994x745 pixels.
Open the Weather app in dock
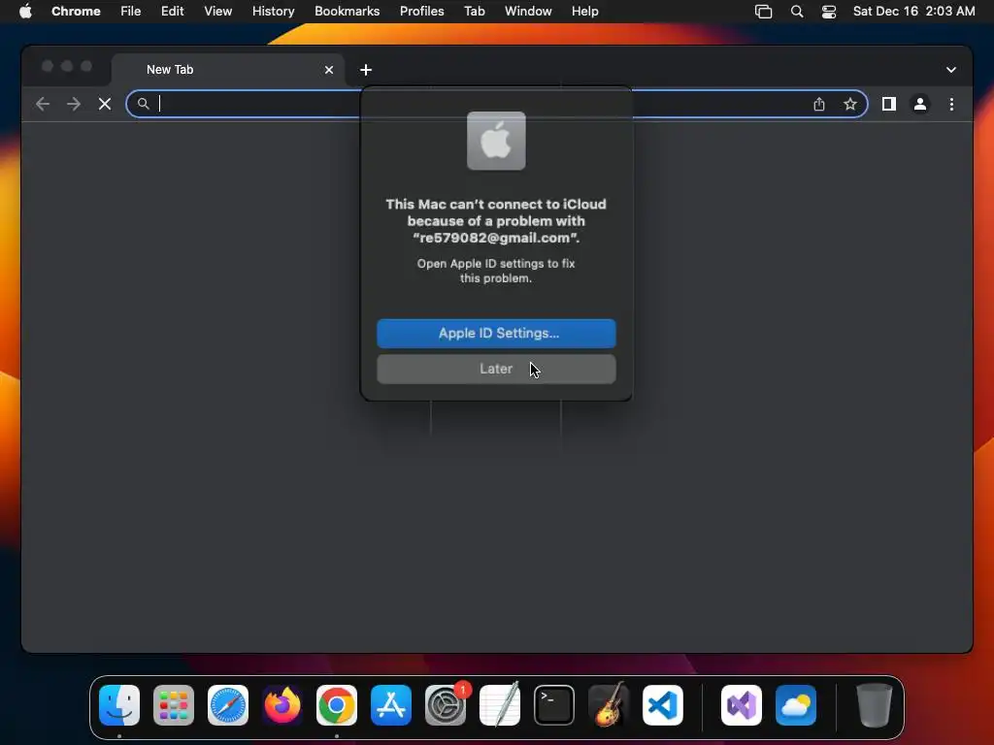pyautogui.click(x=796, y=705)
